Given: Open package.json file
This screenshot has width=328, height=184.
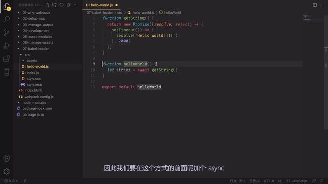Looking at the screenshot, I should [33, 114].
